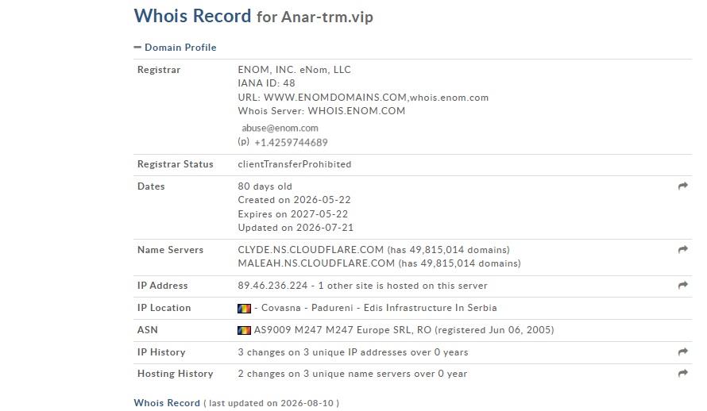Click the abuse@enom.com email address

pos(280,129)
